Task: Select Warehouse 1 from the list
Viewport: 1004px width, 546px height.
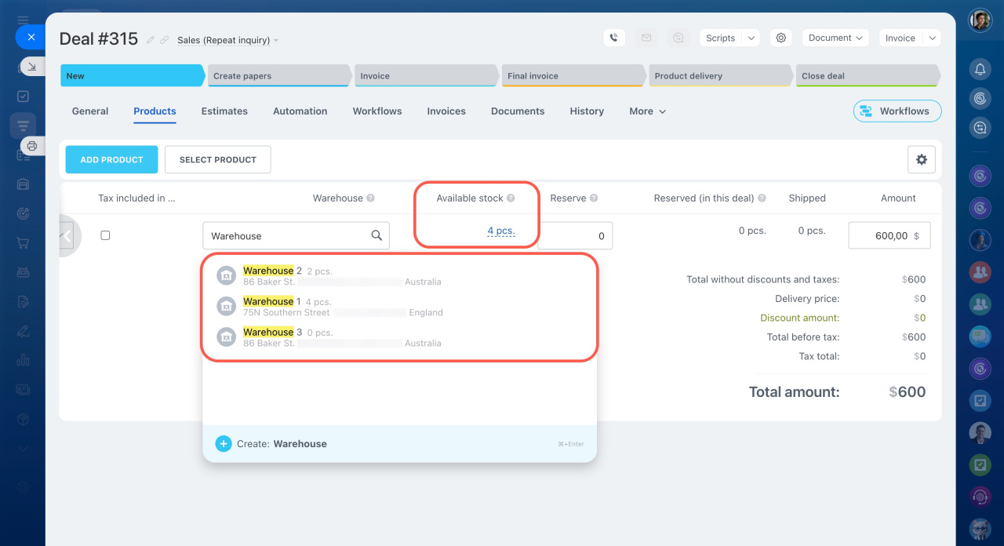Action: [398, 306]
